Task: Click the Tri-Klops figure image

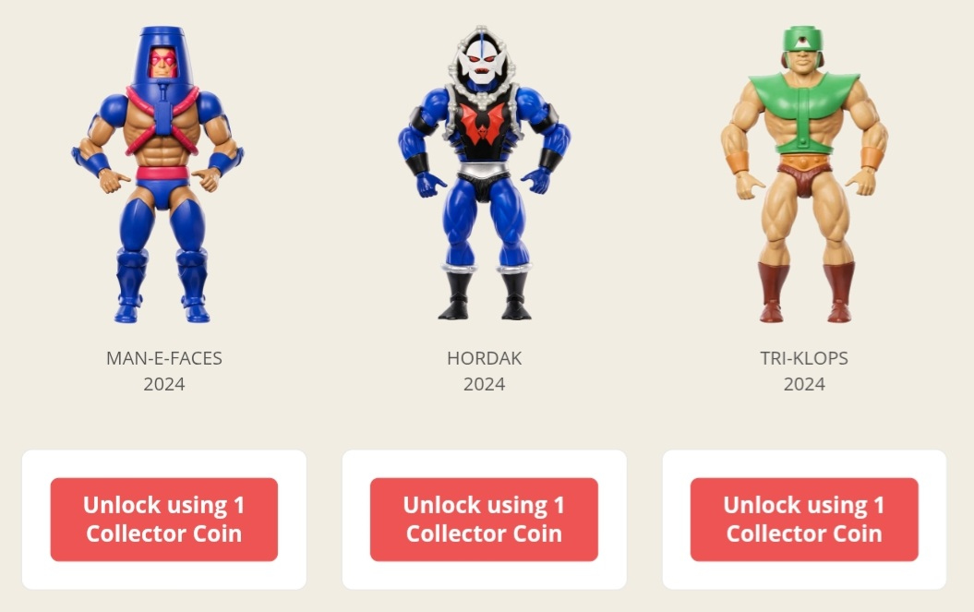Action: (x=804, y=174)
